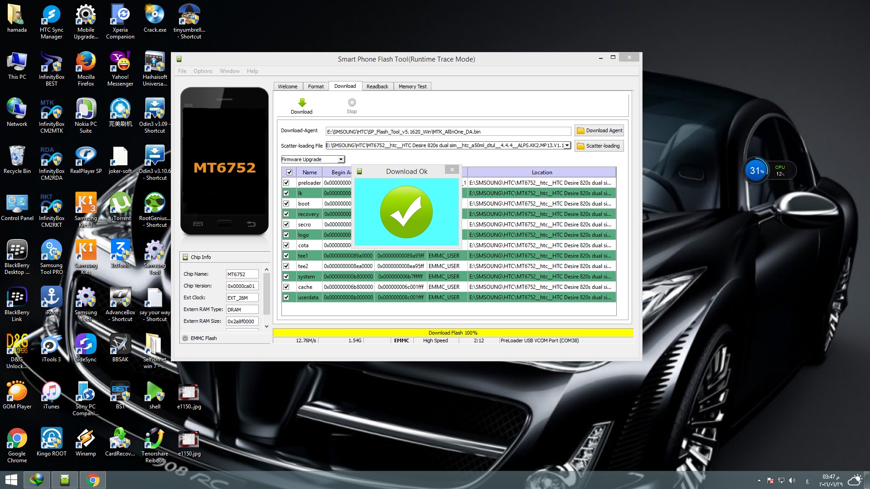Uncheck the secro partition checkbox
Image resolution: width=870 pixels, height=489 pixels.
click(x=286, y=225)
